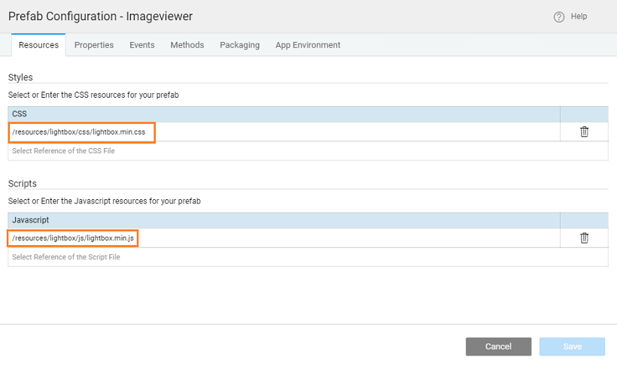Show the Packaging tab

(240, 45)
